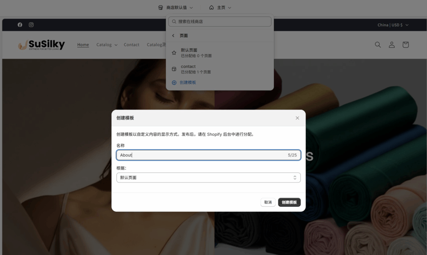Image resolution: width=427 pixels, height=255 pixels.
Task: Open the shopping cart icon
Action: (405, 45)
